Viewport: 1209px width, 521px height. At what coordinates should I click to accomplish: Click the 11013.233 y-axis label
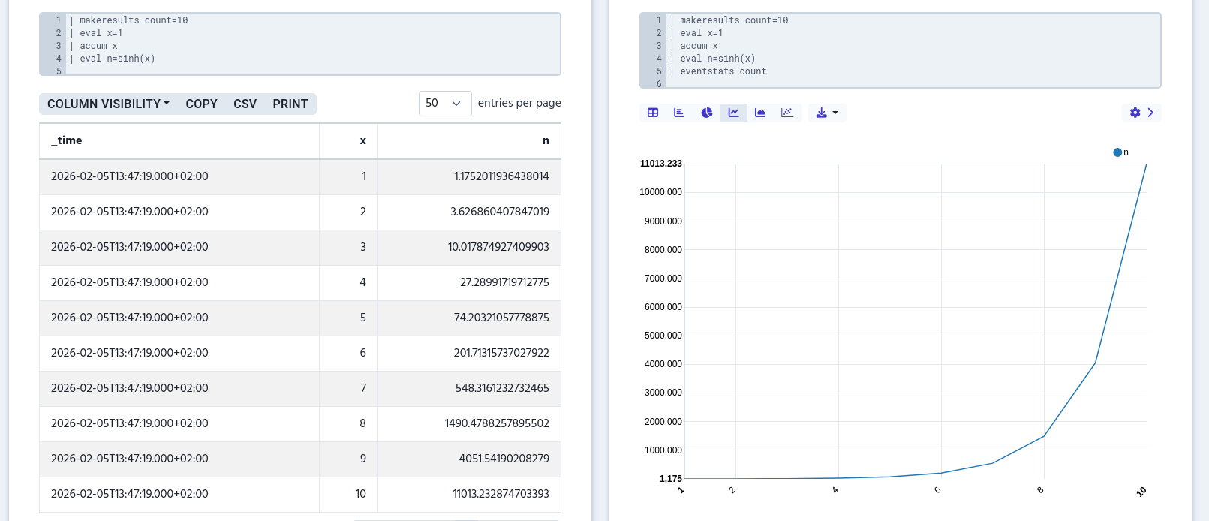[661, 164]
